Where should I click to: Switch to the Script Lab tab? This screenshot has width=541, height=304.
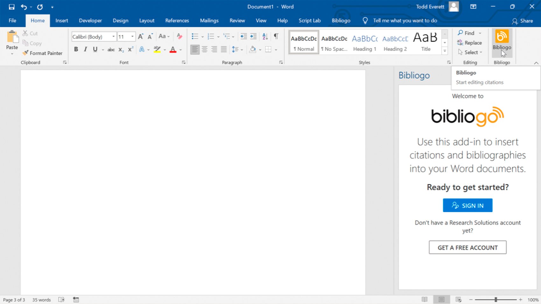pos(310,21)
